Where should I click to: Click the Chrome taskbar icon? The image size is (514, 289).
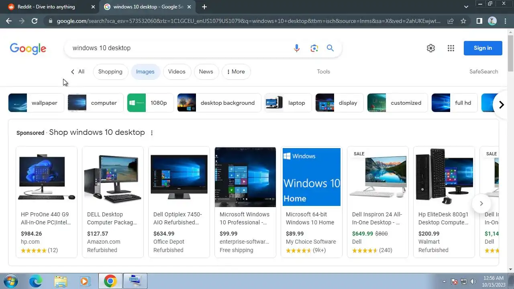click(x=110, y=281)
